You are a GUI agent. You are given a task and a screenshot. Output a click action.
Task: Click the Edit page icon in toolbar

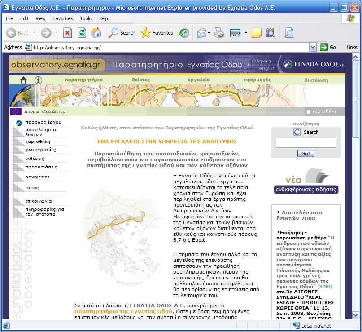pos(236,33)
